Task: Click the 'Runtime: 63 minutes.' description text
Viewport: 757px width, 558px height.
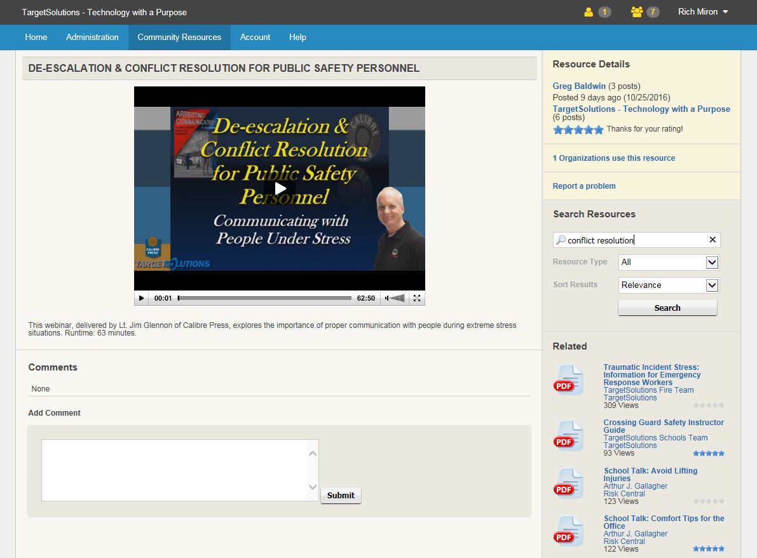Action: coord(100,333)
